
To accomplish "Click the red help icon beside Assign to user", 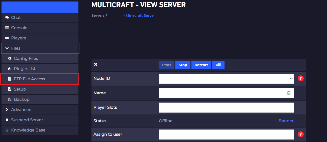I will click(300, 134).
